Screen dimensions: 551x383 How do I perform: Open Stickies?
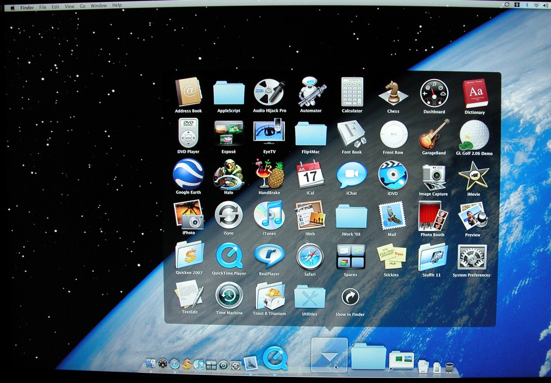tap(391, 257)
